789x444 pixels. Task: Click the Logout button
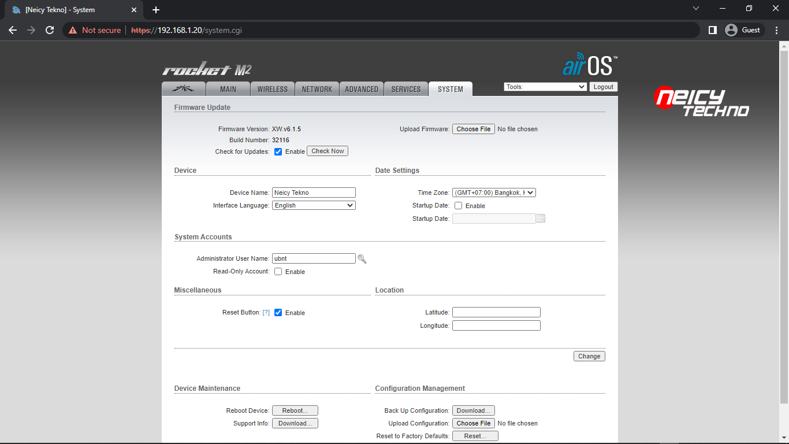604,87
